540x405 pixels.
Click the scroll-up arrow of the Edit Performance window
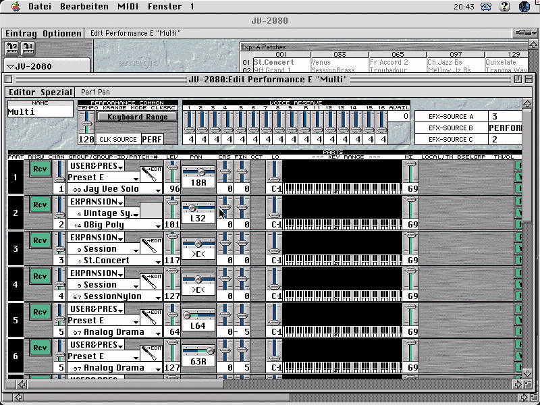(527, 103)
